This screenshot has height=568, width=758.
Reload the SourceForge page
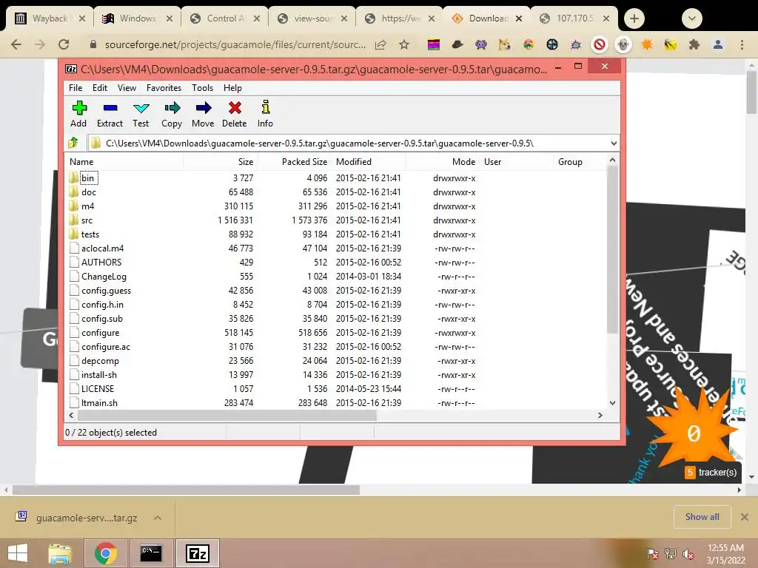point(64,44)
